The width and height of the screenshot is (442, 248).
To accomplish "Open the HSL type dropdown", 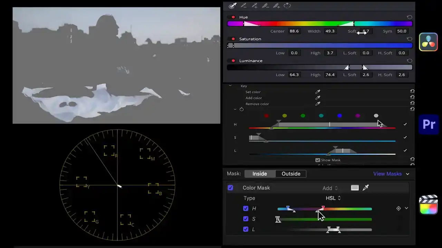I will pyautogui.click(x=333, y=198).
